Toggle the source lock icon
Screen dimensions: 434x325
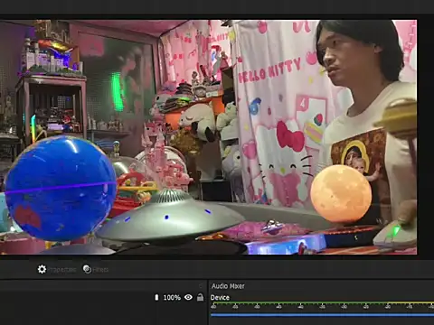pyautogui.click(x=200, y=297)
